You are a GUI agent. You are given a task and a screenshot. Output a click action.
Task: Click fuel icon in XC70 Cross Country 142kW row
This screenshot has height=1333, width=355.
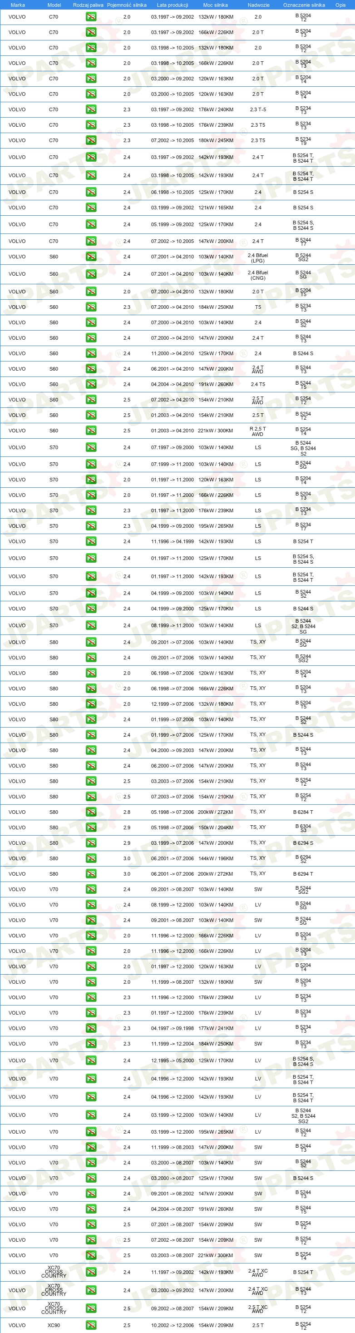91,1272
